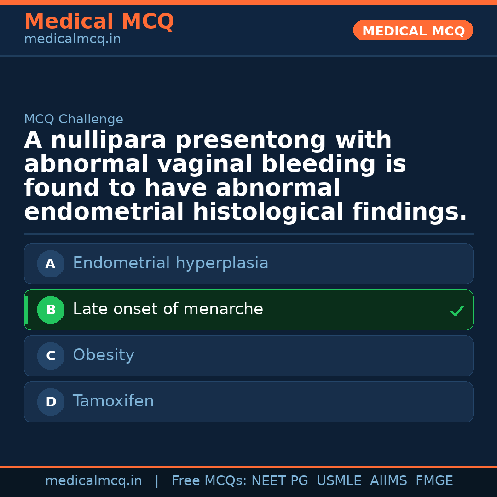The width and height of the screenshot is (497, 497).
Task: Choose the Late onset of menarche answer
Action: click(168, 309)
